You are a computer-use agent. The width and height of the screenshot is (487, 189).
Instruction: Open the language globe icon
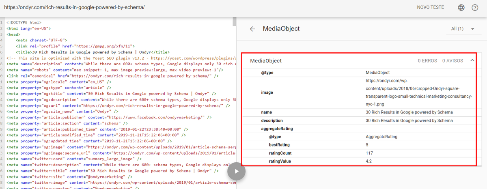point(461,8)
